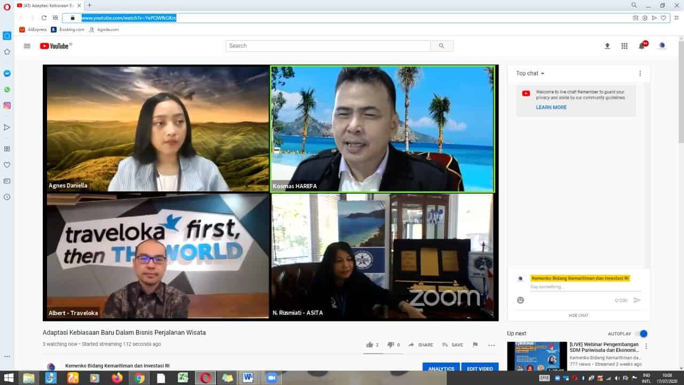
Task: Open the Agoda.com bookmark
Action: coord(104,29)
